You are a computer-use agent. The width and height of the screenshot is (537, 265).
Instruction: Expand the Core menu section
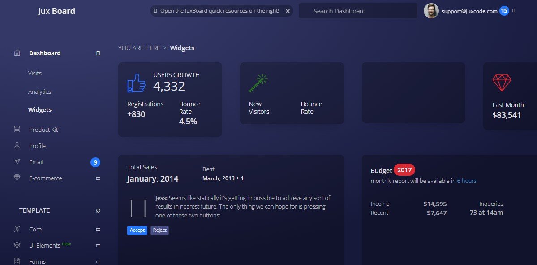tap(98, 230)
